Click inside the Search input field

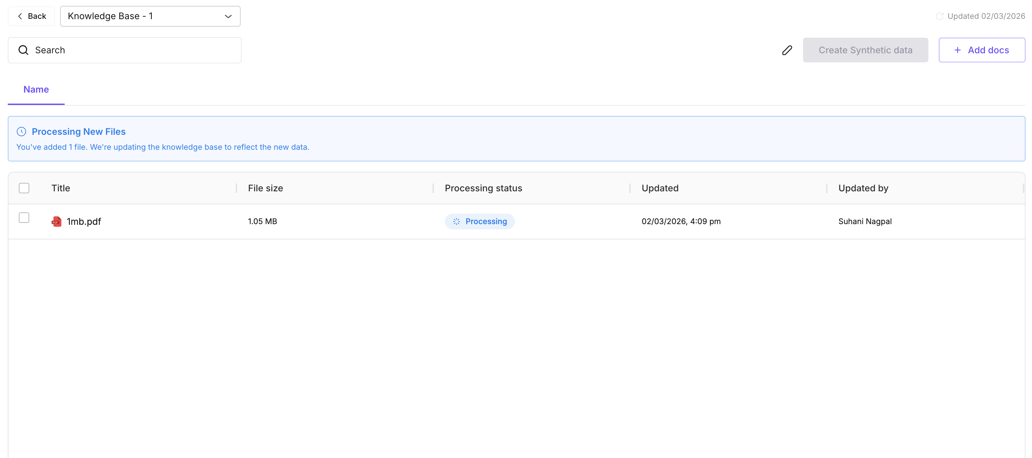point(120,50)
